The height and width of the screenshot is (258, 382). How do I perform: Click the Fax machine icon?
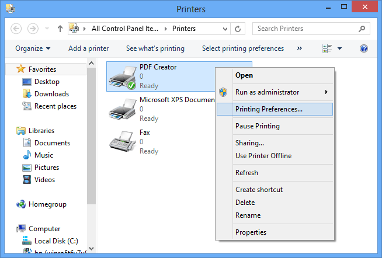tap(122, 142)
